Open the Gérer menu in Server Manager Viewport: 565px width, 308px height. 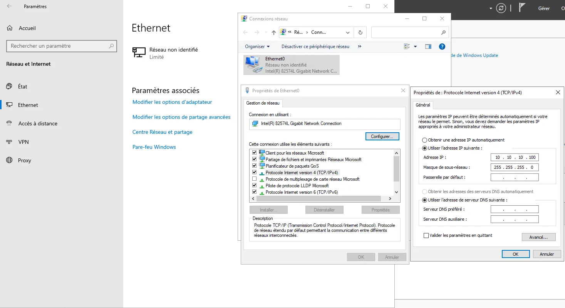click(x=544, y=8)
